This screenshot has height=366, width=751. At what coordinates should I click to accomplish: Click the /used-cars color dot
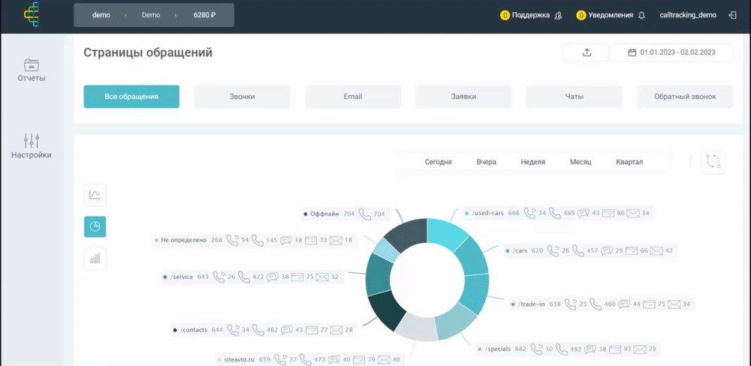(x=467, y=213)
